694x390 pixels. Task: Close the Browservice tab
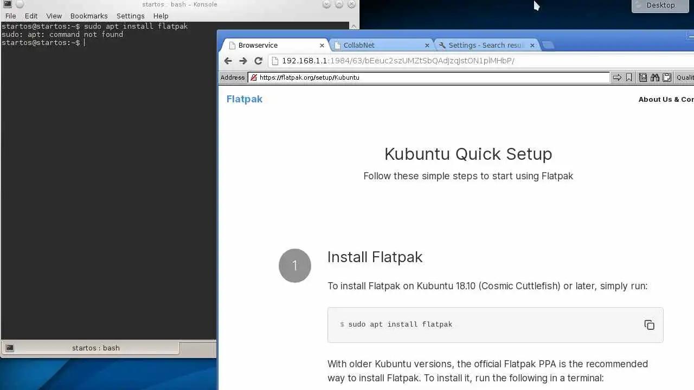tap(322, 45)
